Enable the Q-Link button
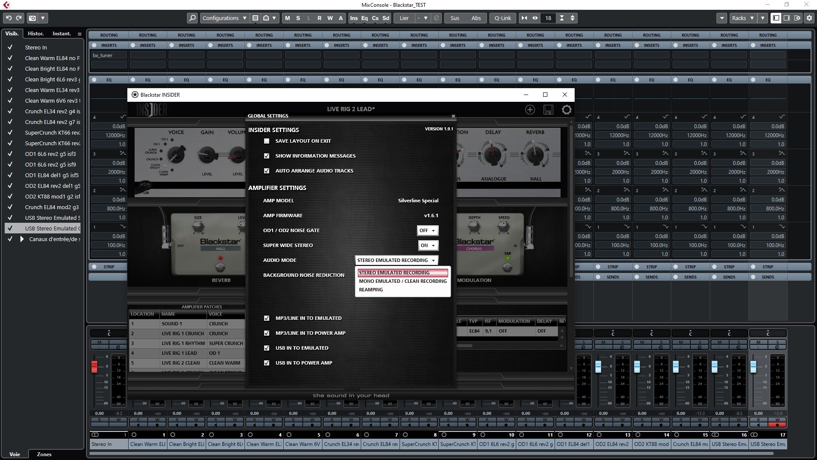The image size is (817, 460). (503, 18)
